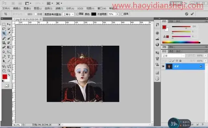Viewport: 208px width, 128px height.
Task: Toggle Quick Mask mode
Action: click(x=6, y=86)
